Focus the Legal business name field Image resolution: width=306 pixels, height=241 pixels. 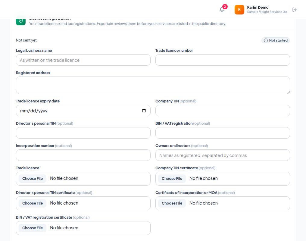(83, 60)
